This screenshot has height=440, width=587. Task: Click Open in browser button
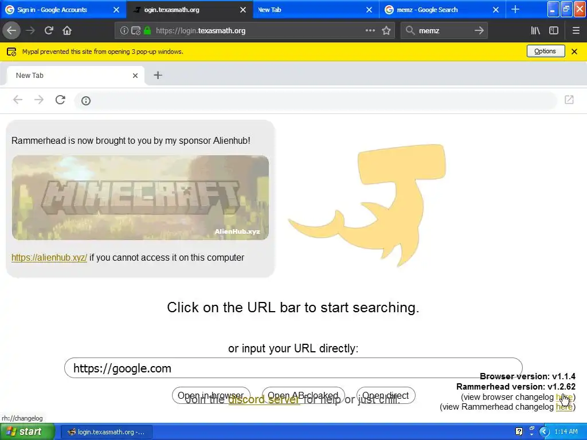pos(211,395)
